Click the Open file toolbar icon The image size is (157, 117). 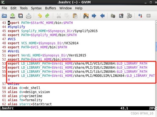pos(4,16)
